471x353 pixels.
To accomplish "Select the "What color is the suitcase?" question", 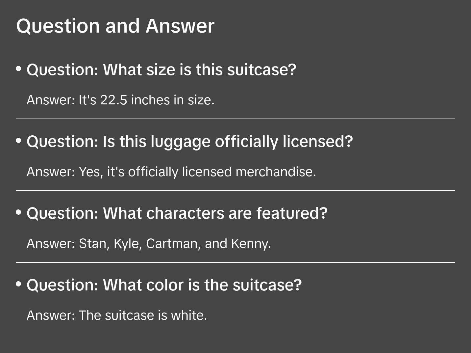I will click(x=164, y=285).
